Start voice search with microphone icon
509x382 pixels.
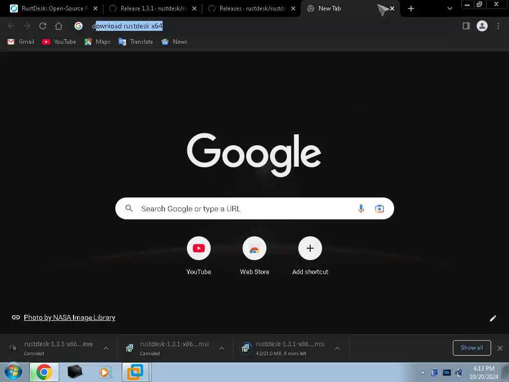[361, 208]
